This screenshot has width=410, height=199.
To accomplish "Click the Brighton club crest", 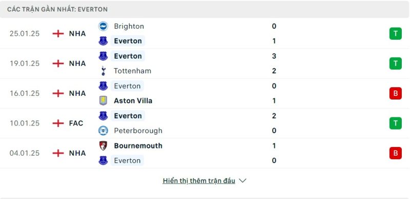I will click(103, 26).
